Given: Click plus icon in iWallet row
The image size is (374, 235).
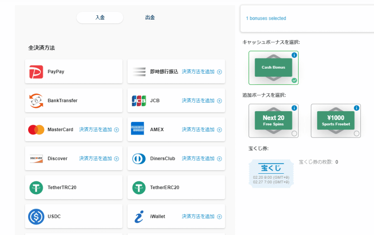Looking at the screenshot, I should [220, 217].
